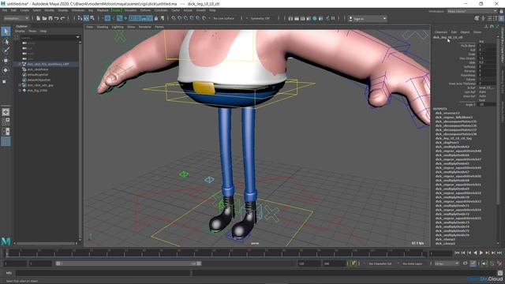Open the Channels menu in Channel Box
Image resolution: width=505 pixels, height=284 pixels.
point(441,32)
